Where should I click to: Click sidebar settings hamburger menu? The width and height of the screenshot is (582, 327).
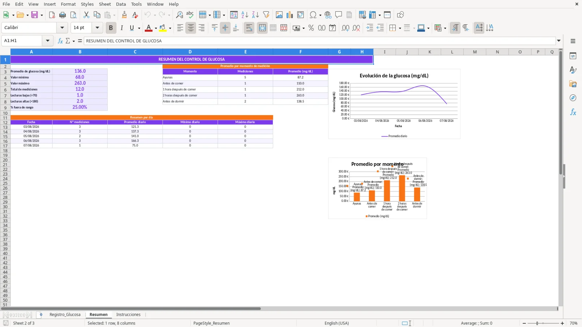pos(573,41)
